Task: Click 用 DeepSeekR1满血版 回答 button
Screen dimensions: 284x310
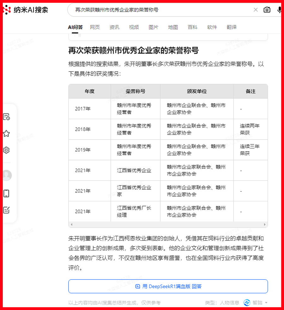Action: [x=168, y=286]
